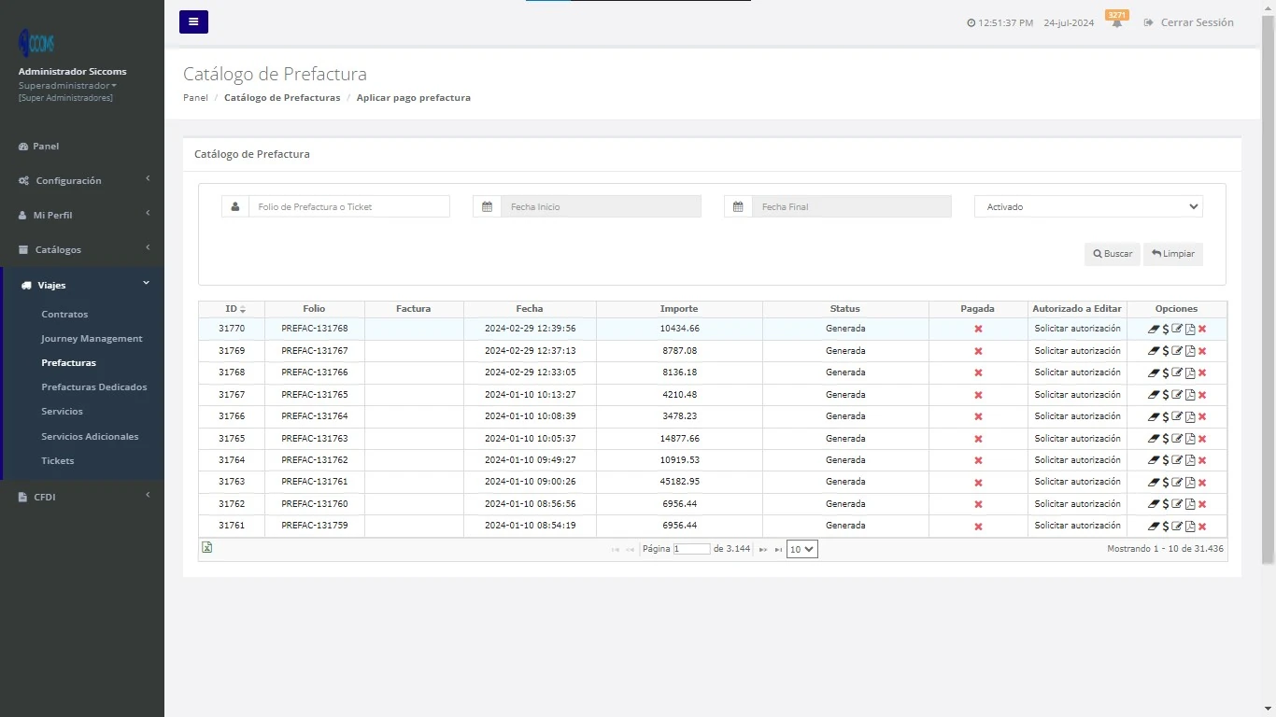Open Tickets in the sidebar

(57, 460)
